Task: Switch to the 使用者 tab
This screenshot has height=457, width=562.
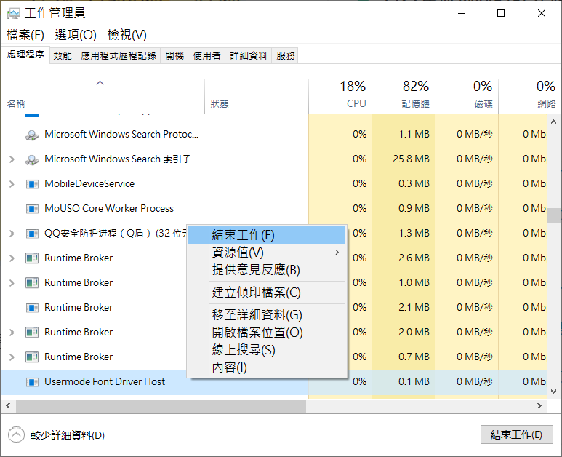Action: coord(206,55)
